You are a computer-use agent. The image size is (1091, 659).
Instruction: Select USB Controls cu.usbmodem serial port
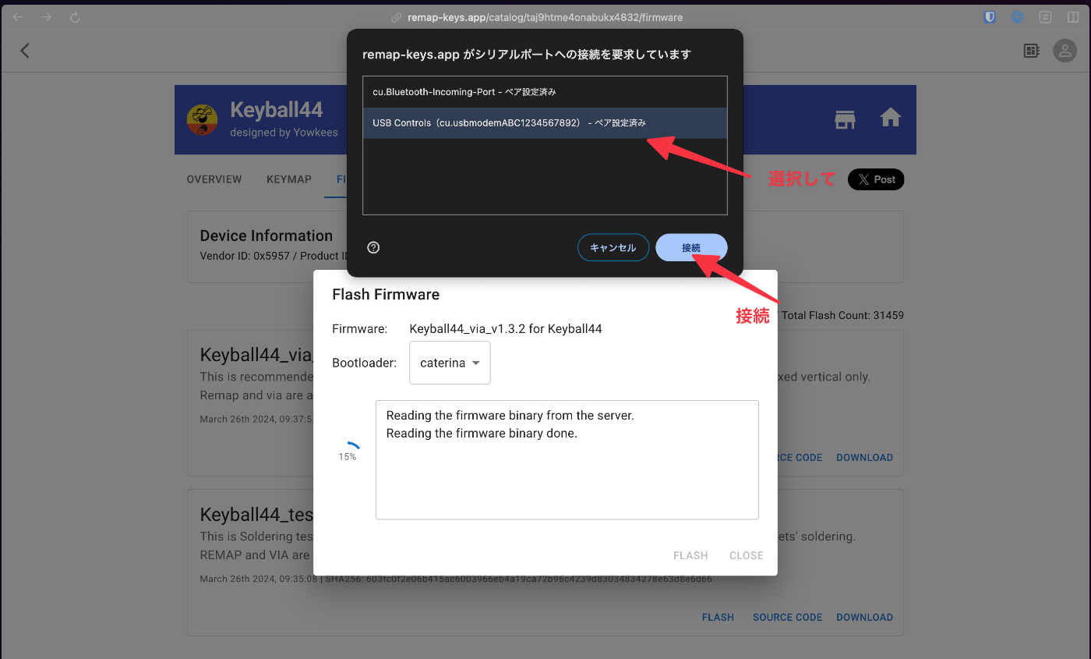point(545,123)
